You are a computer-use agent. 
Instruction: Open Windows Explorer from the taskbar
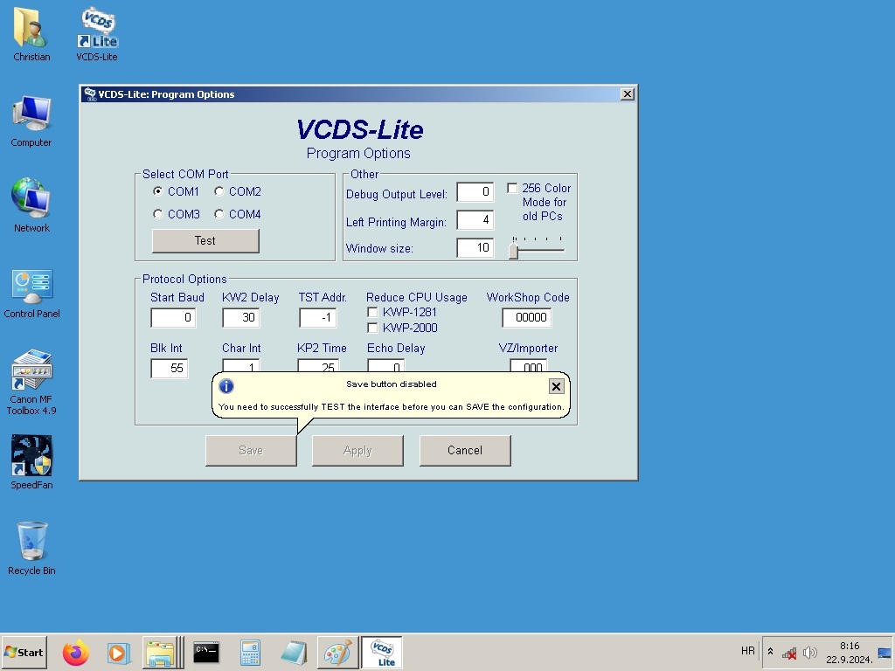tap(161, 652)
